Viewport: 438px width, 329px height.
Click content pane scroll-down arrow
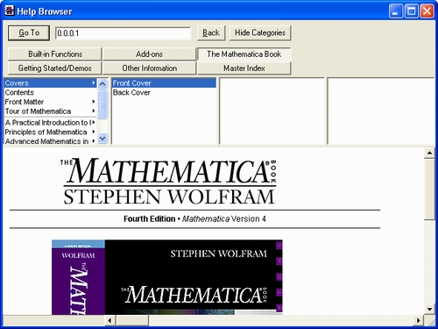point(429,309)
